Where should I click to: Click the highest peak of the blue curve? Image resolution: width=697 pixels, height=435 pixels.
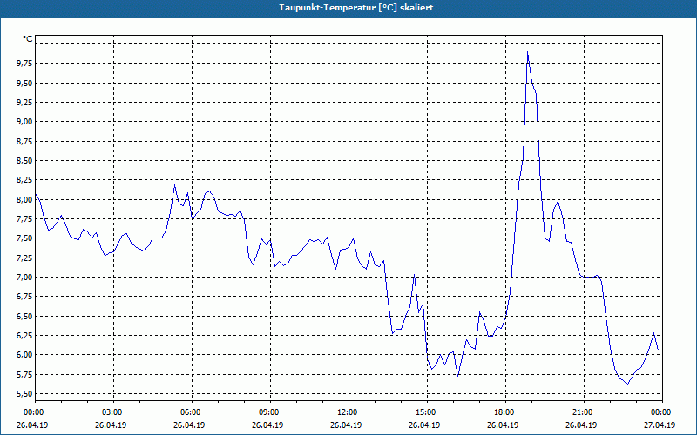[x=527, y=52]
